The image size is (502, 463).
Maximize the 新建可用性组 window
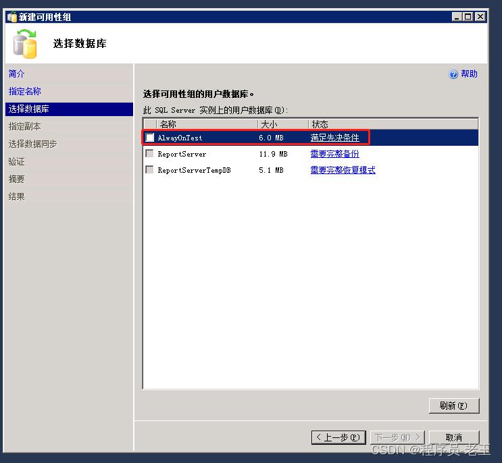coord(468,17)
